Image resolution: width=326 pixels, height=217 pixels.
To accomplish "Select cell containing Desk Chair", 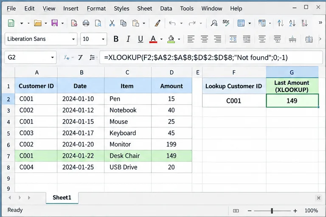I will coord(128,156).
